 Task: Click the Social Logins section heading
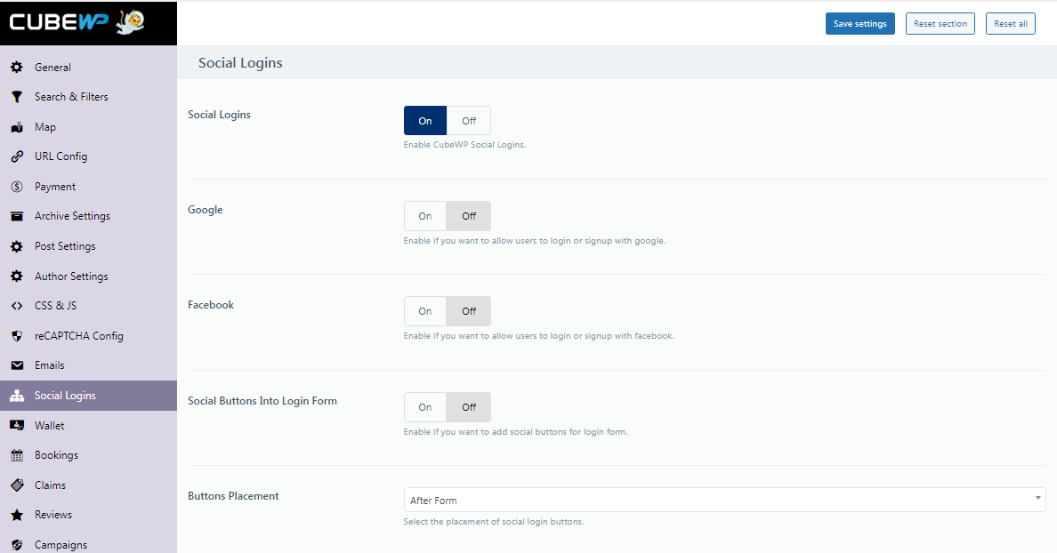[x=240, y=62]
